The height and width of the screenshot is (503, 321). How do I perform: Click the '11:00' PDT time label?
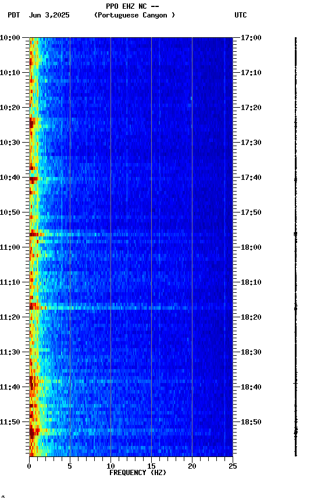tap(10, 247)
